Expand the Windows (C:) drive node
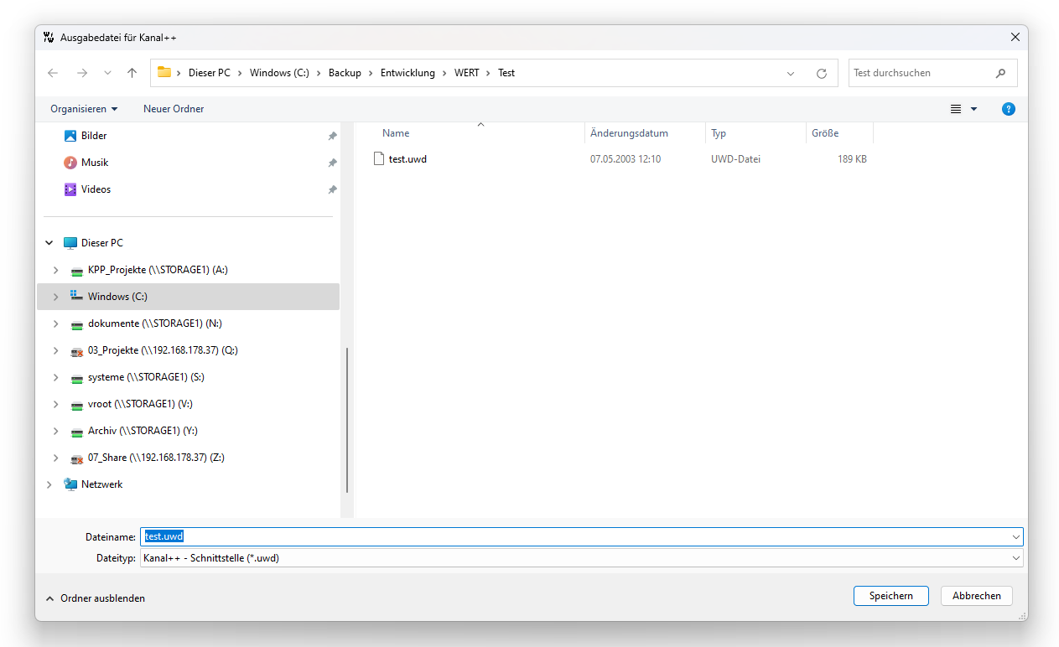 click(x=56, y=297)
